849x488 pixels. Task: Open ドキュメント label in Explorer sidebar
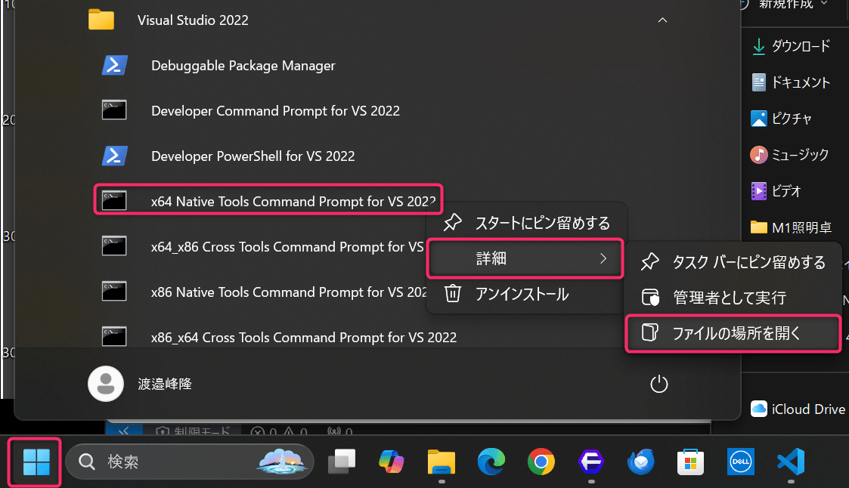[x=801, y=82]
